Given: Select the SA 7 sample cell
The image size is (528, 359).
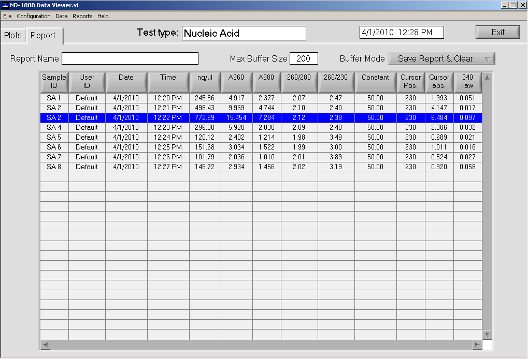Looking at the screenshot, I should pyautogui.click(x=54, y=157).
